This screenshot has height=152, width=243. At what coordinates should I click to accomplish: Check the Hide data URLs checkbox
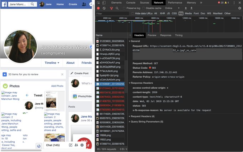[133, 14]
